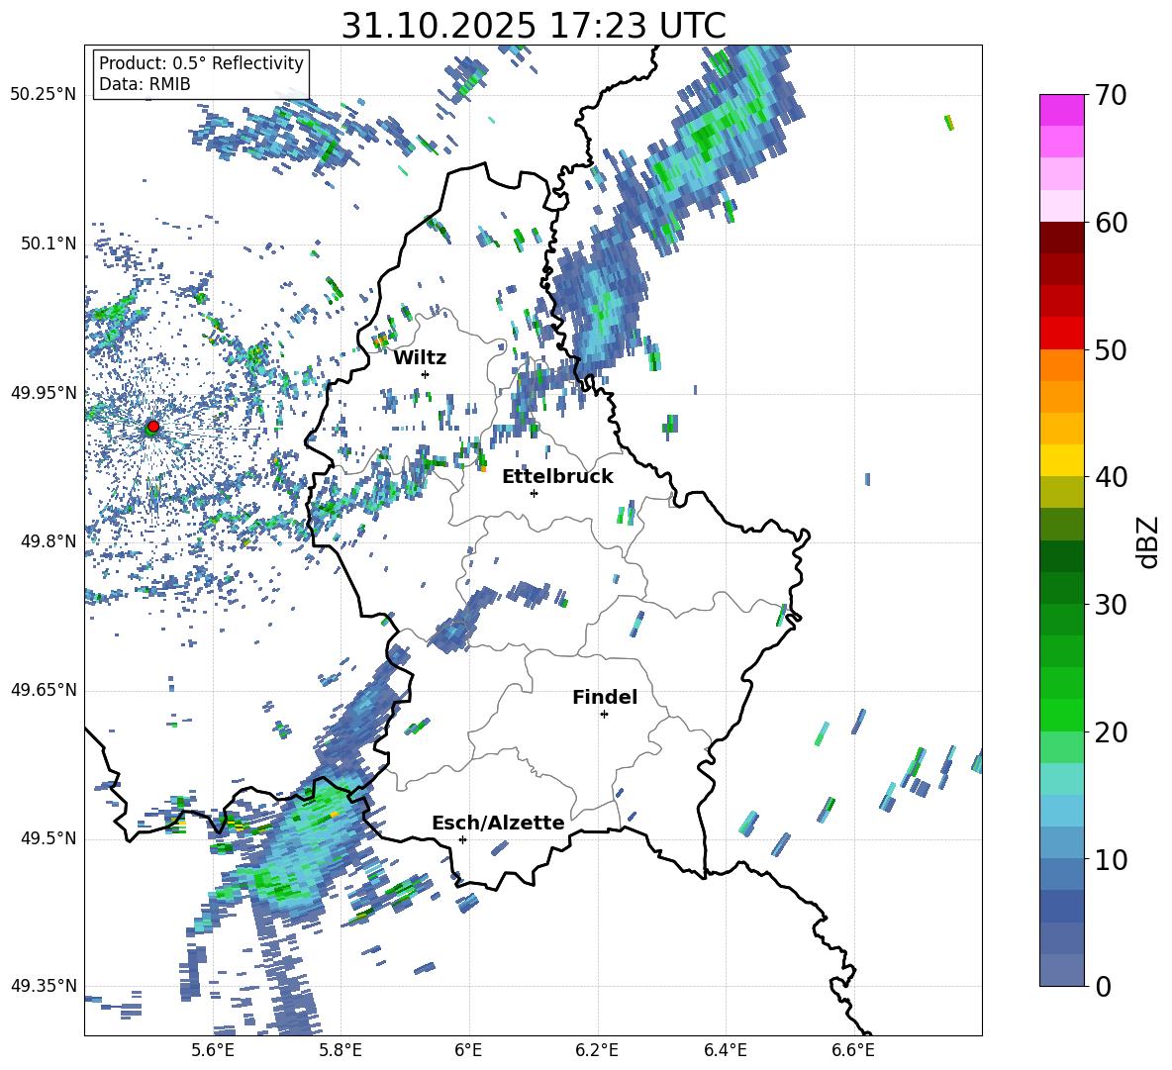Click the colorbar tick value 0
This screenshot has width=1172, height=1070.
(1102, 986)
